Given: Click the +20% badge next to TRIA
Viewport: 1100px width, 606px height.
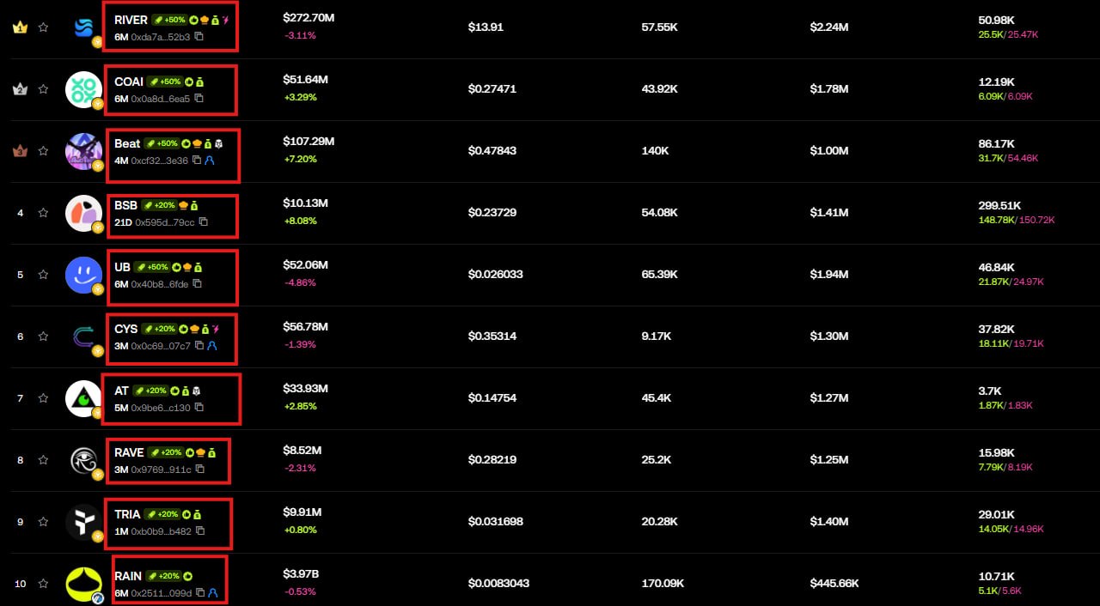Looking at the screenshot, I should coord(162,514).
